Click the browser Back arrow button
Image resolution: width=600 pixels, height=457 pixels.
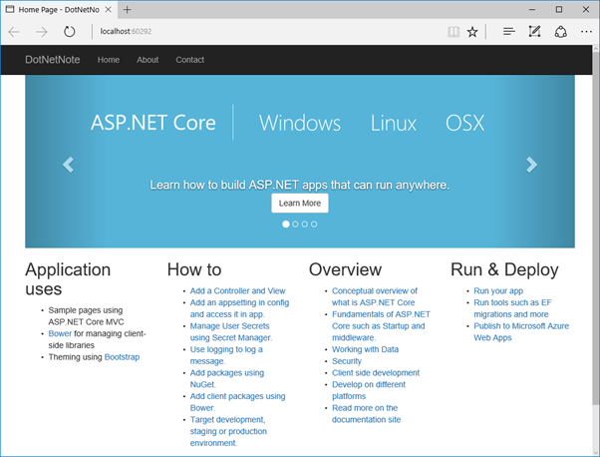[14, 32]
